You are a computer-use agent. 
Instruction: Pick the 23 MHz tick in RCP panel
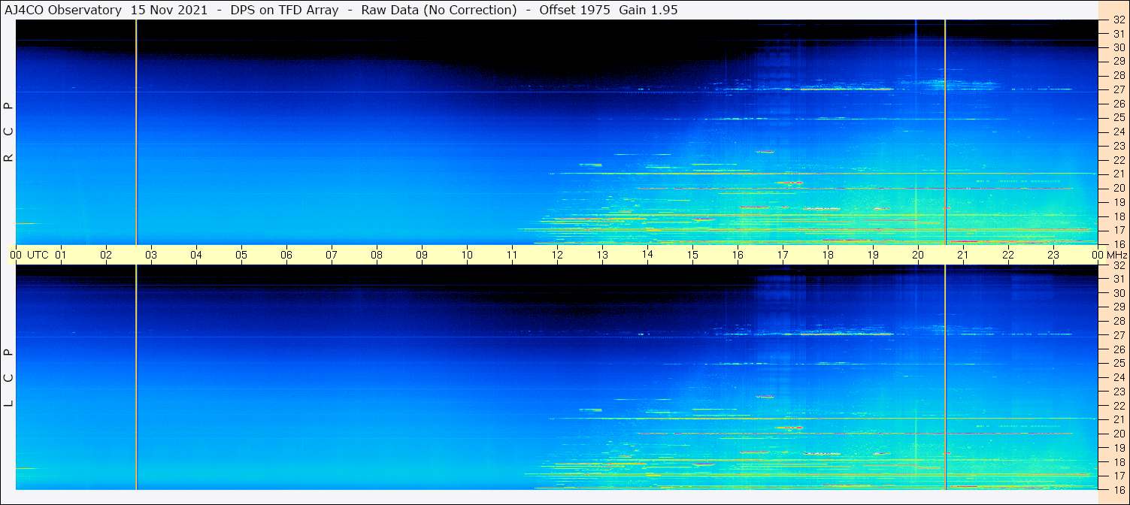1119,146
